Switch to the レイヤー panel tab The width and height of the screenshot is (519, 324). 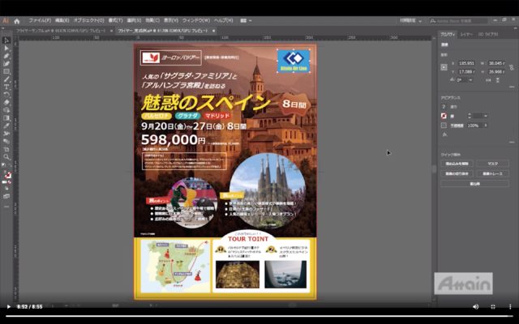pos(466,34)
